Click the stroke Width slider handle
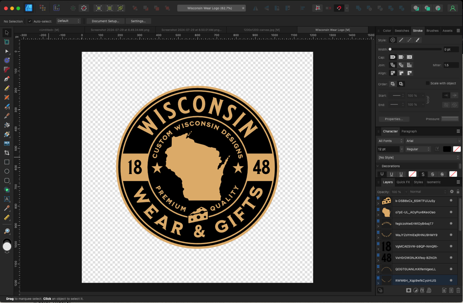This screenshot has height=303, width=463. coord(390,49)
